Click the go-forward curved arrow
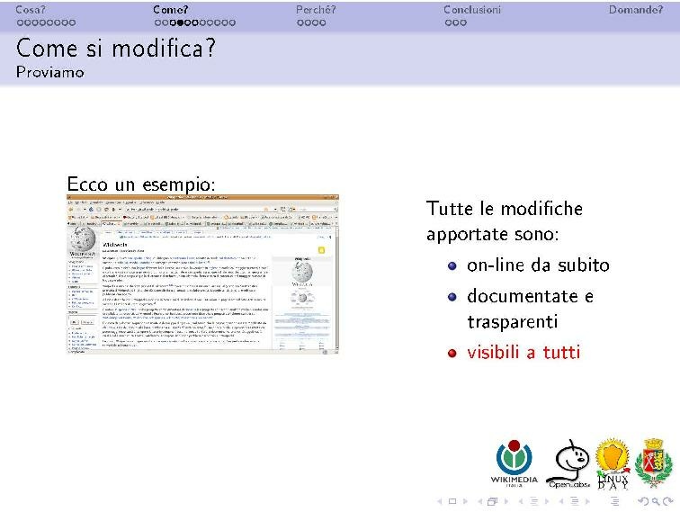 667,501
